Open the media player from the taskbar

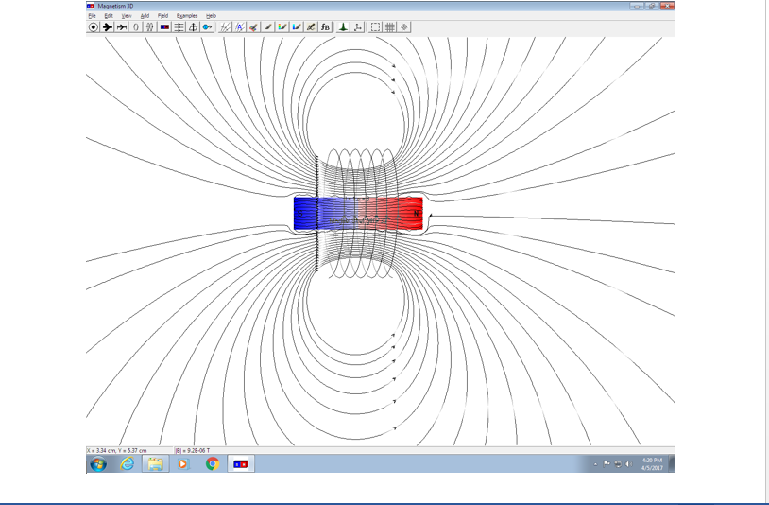(x=183, y=463)
